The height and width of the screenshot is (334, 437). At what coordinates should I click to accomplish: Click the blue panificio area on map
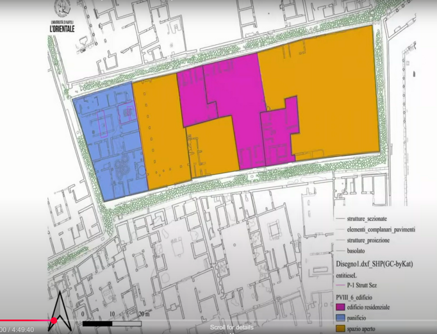click(110, 142)
